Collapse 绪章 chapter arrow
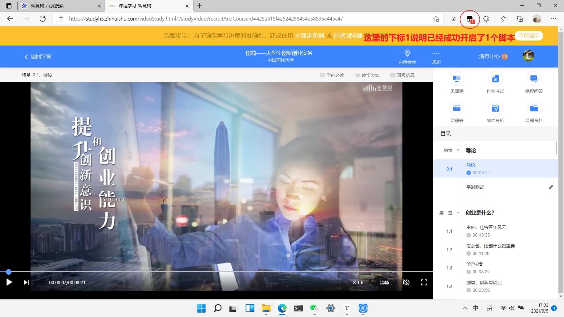This screenshot has width=564, height=317. coord(458,150)
